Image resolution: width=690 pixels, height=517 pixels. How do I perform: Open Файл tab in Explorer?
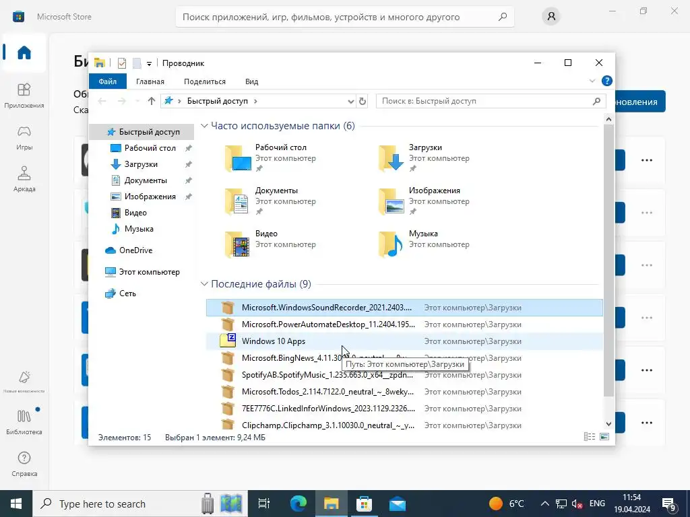coord(107,81)
